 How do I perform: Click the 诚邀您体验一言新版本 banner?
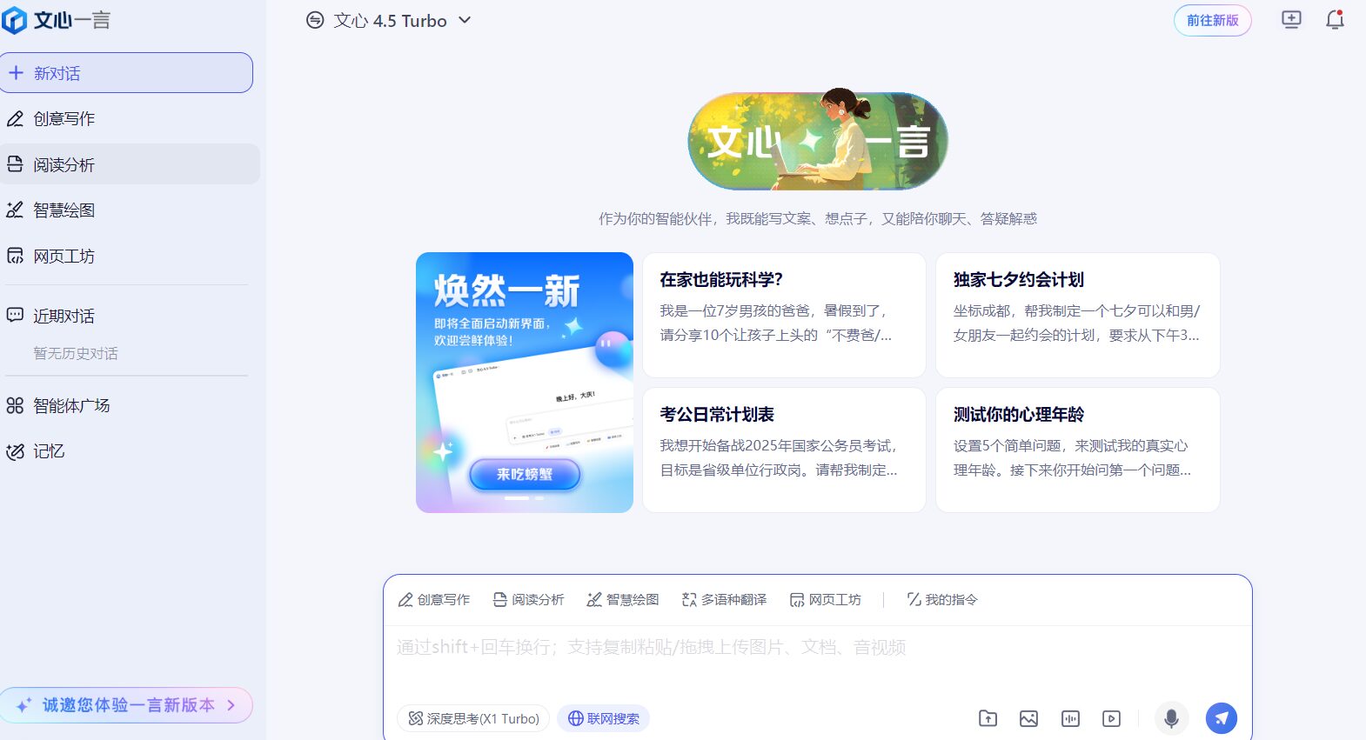coord(126,705)
